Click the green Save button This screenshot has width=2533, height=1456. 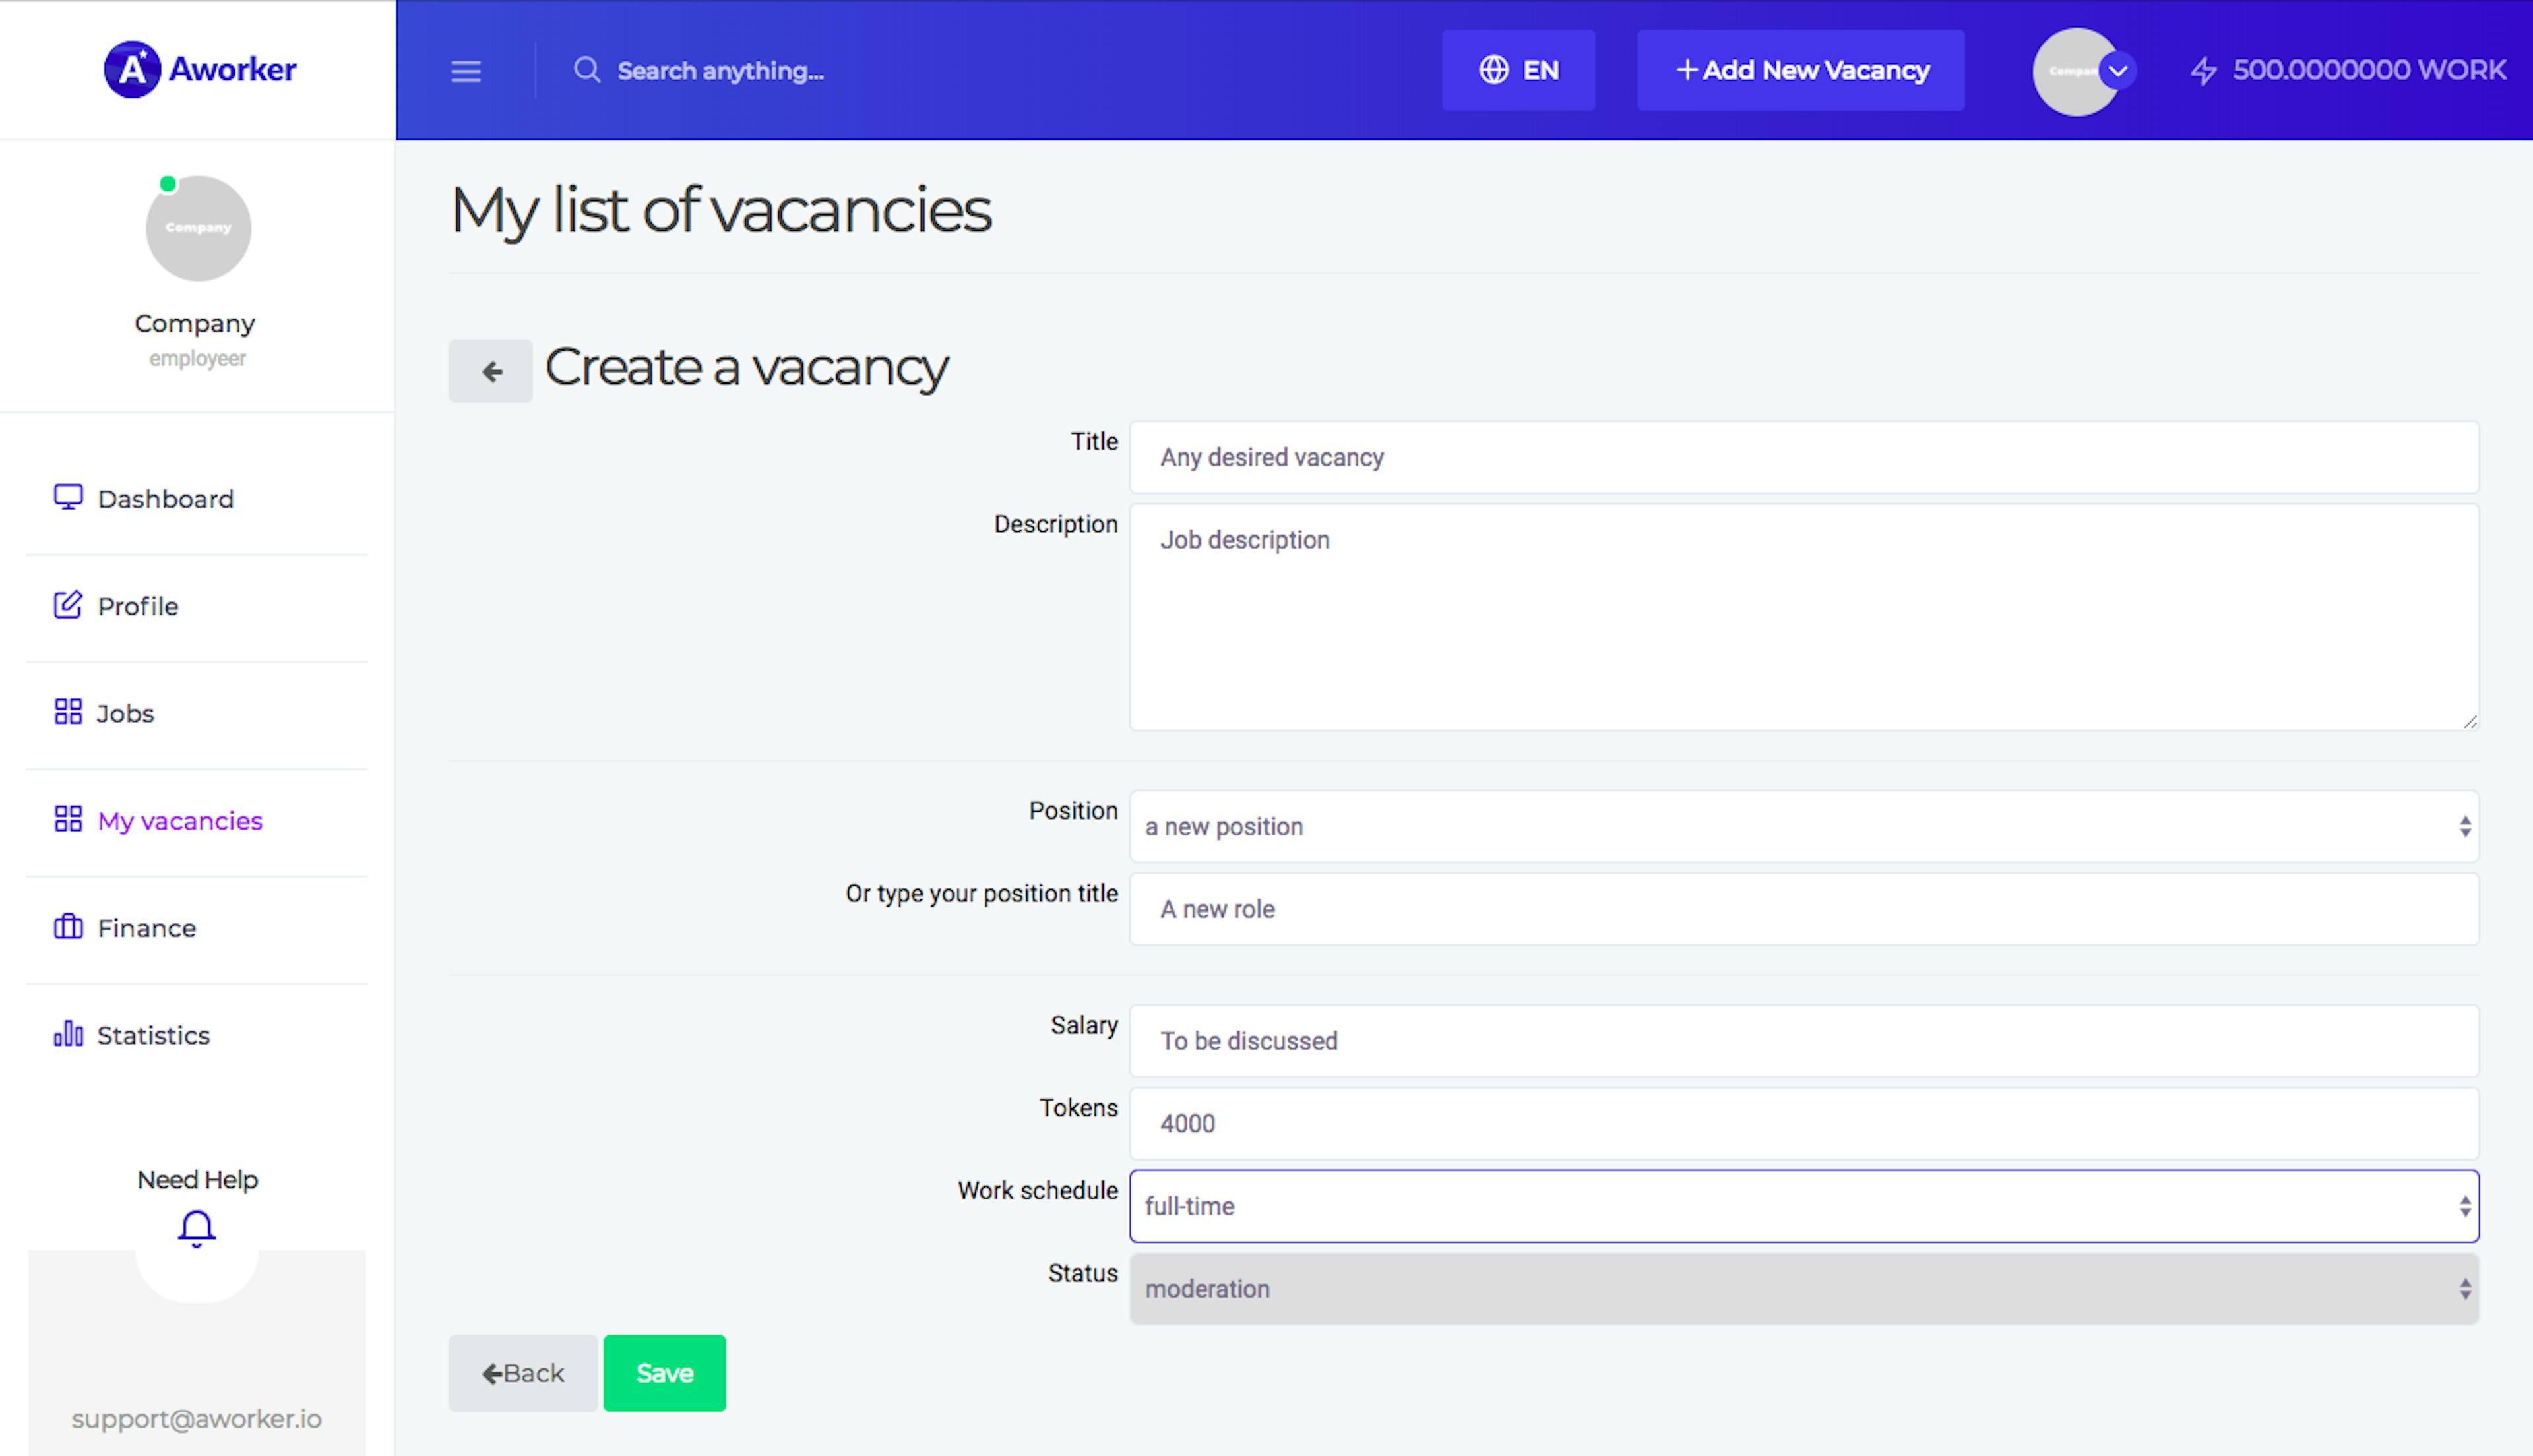click(664, 1373)
